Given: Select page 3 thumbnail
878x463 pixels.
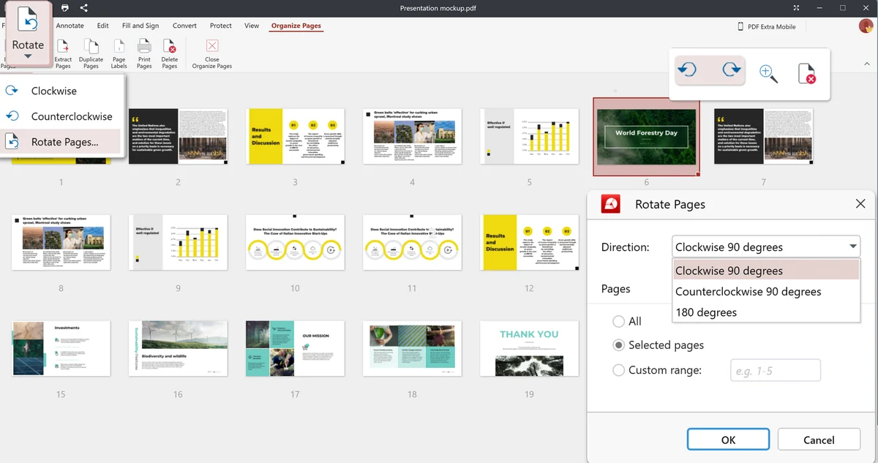Looking at the screenshot, I should point(295,137).
